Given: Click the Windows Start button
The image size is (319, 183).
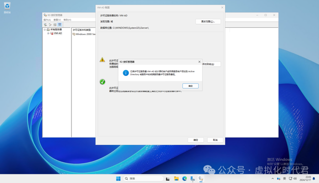Looking at the screenshot, I should 118,179.
